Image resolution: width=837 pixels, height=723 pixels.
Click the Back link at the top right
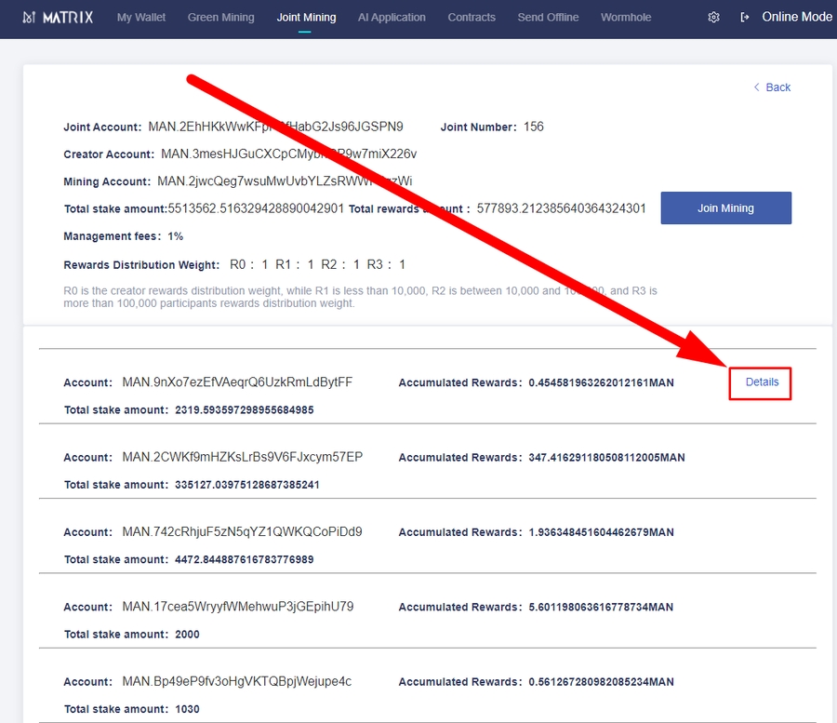tap(772, 87)
